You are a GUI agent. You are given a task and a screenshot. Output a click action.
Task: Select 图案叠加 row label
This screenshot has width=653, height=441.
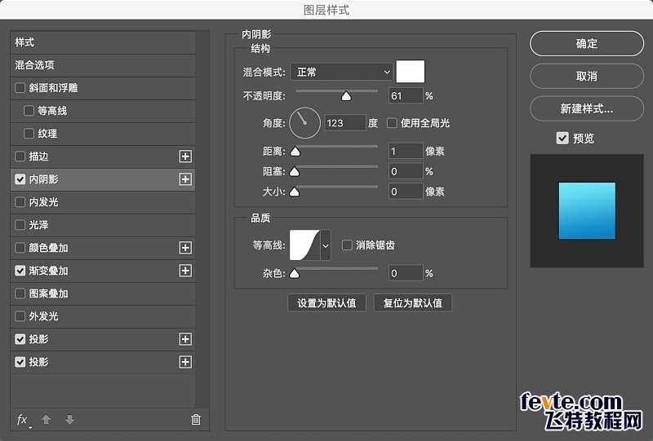pos(48,293)
